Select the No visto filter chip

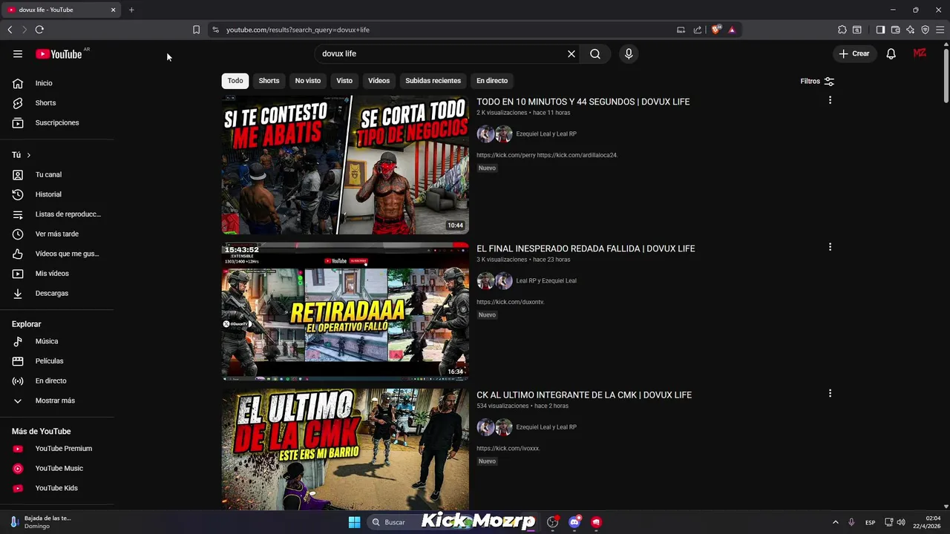(x=308, y=81)
